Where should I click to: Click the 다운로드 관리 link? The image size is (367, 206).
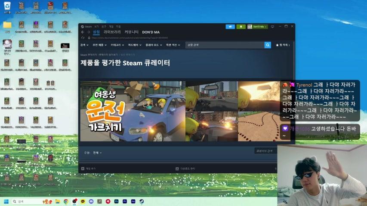(x=188, y=168)
